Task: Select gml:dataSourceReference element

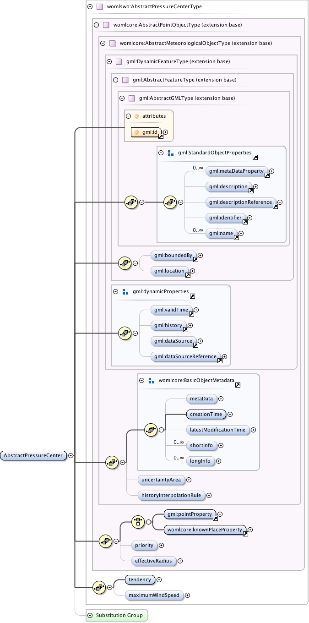Action: 186,357
